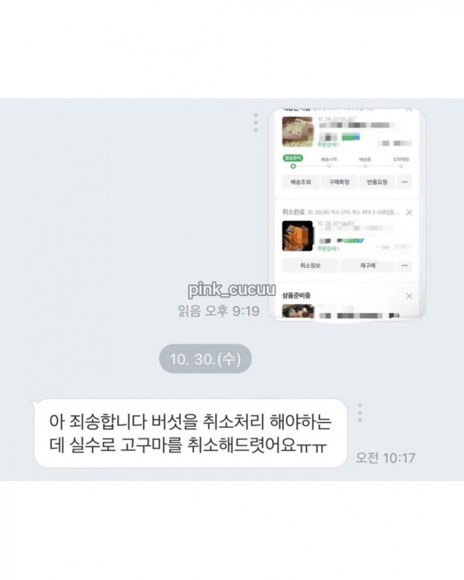The image size is (464, 580).
Task: Open more options next to 반품요청 button
Action: (x=404, y=182)
